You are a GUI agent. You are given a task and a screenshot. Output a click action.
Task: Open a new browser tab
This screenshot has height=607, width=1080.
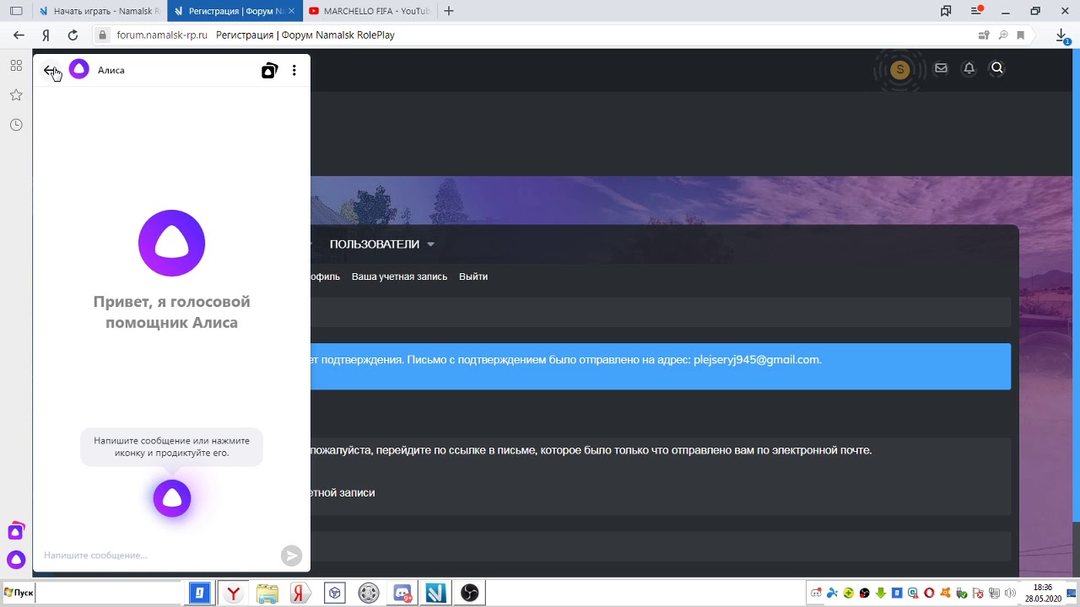[x=449, y=11]
